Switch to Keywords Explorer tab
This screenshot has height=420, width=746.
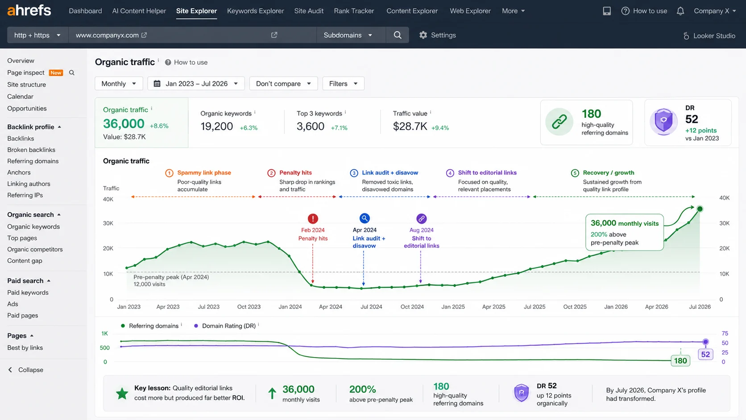click(255, 11)
